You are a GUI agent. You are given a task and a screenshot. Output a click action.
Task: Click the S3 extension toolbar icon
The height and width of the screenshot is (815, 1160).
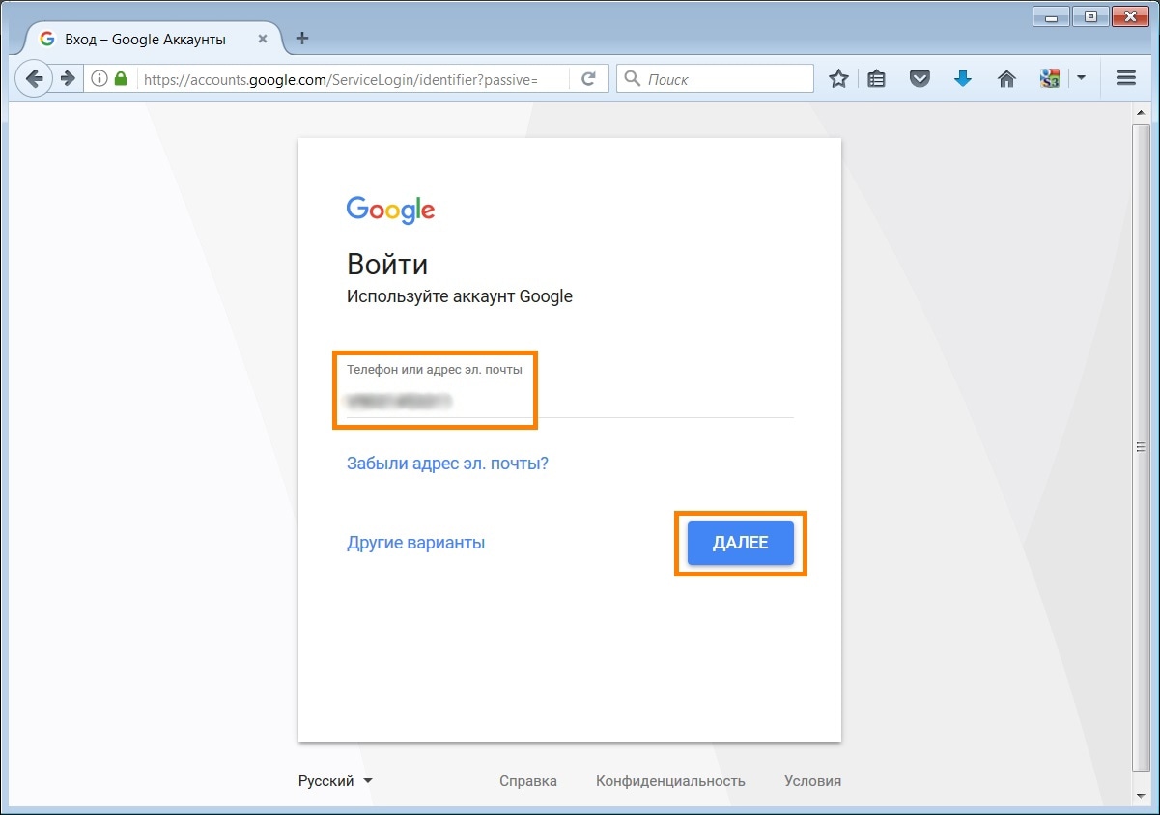tap(1050, 79)
